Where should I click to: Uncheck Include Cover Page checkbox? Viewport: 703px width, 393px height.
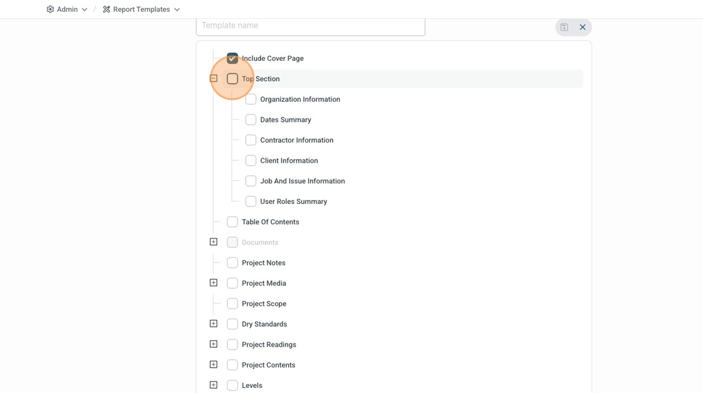(x=232, y=58)
